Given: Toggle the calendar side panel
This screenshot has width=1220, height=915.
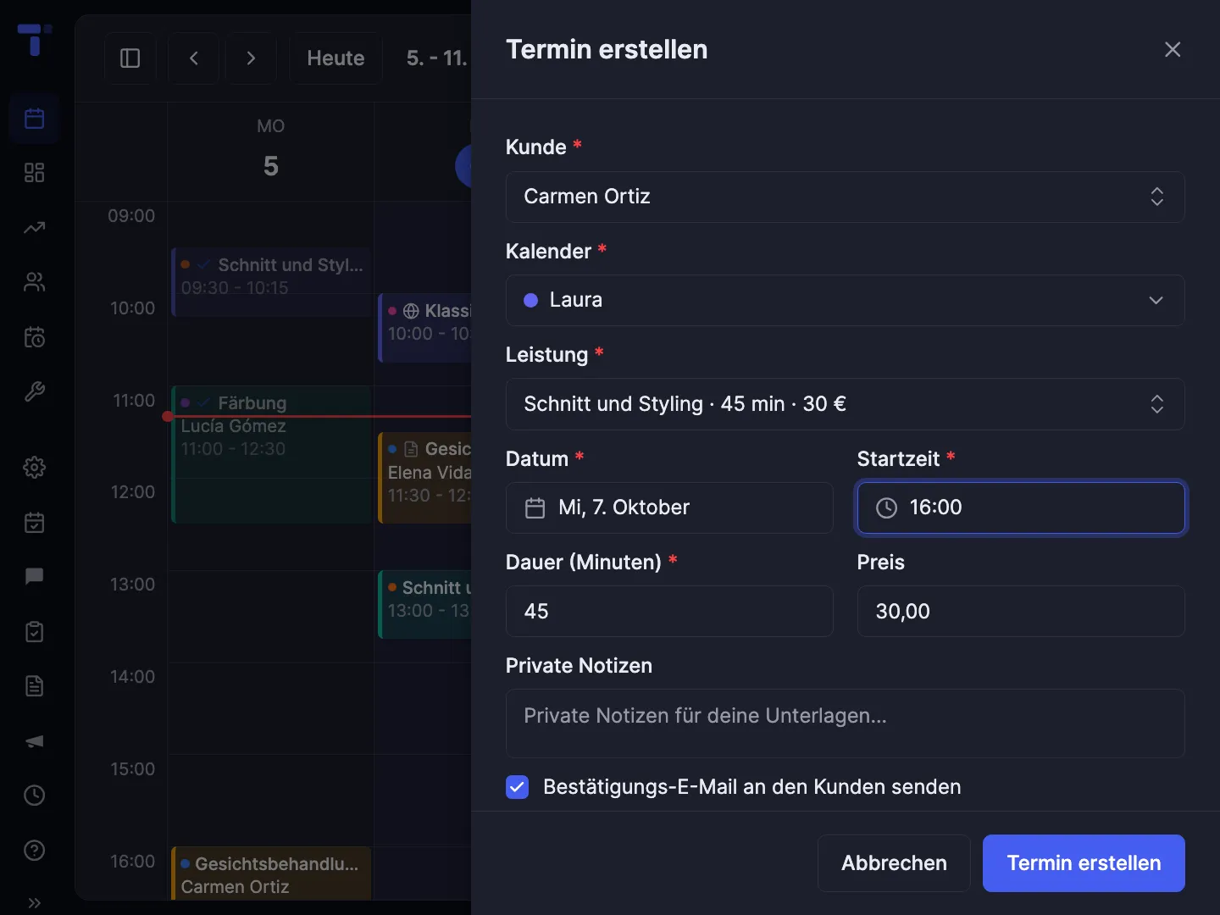Looking at the screenshot, I should tap(130, 58).
